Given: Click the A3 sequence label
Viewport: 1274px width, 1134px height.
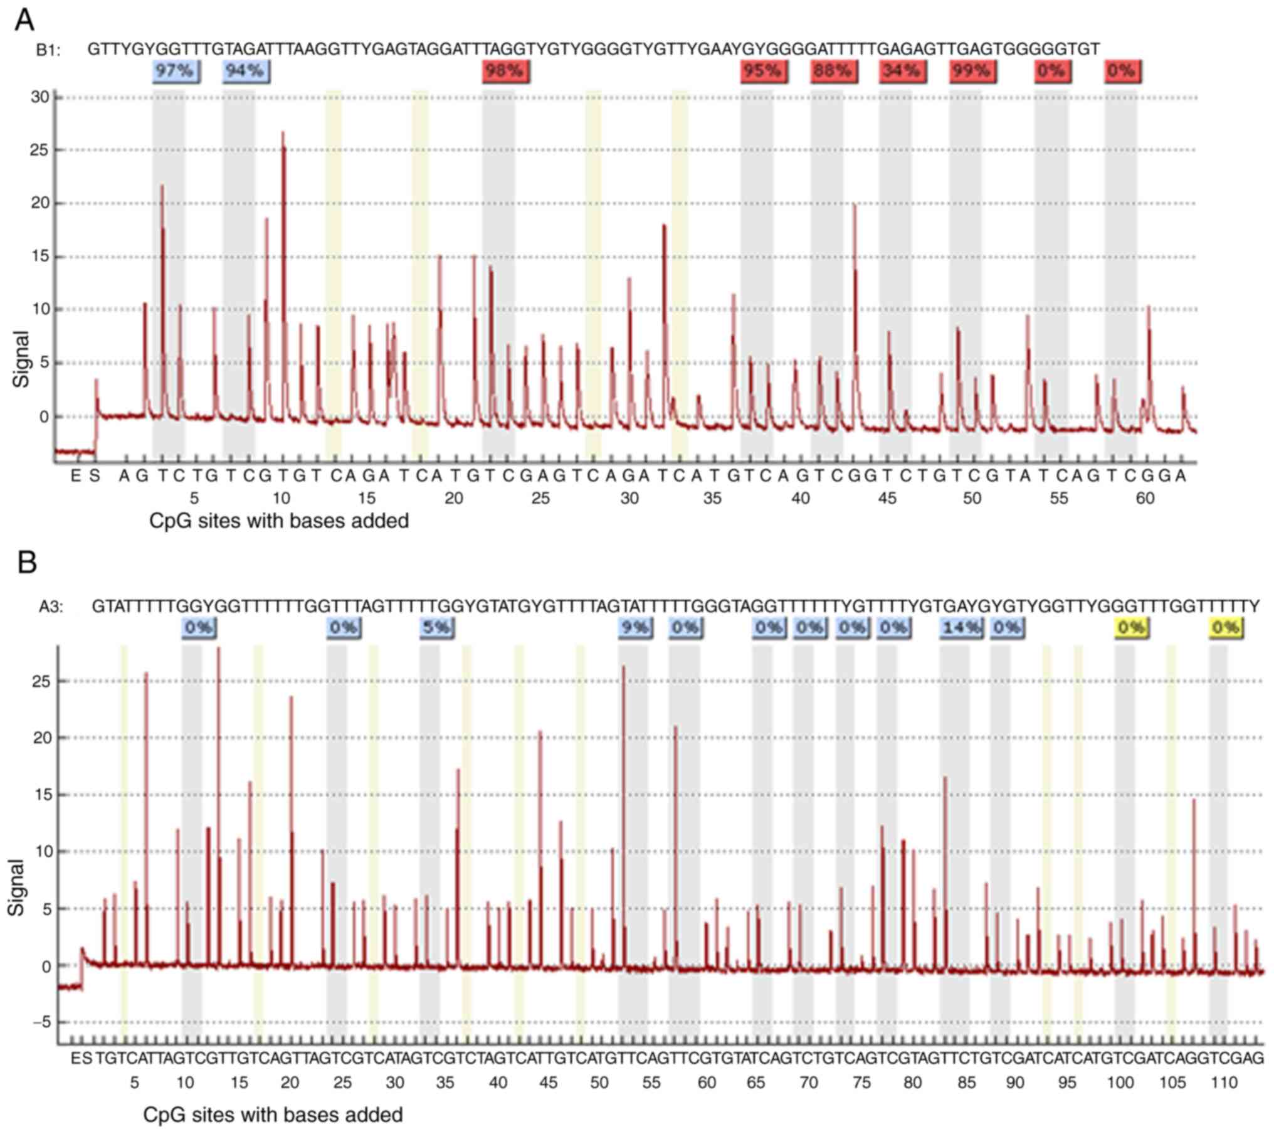Looking at the screenshot, I should [x=51, y=607].
